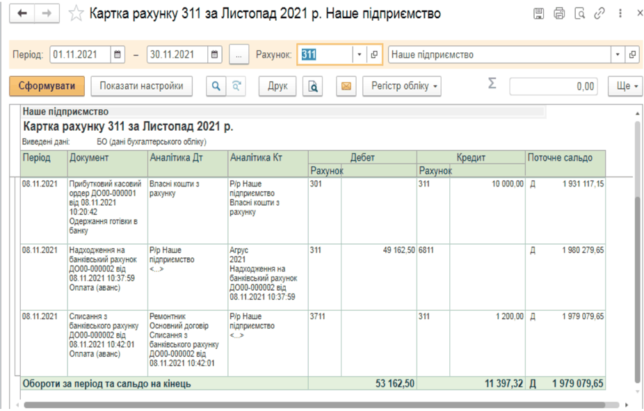This screenshot has width=644, height=411.
Task: Expand the organization Наше підприємство dropdown
Action: [x=618, y=55]
